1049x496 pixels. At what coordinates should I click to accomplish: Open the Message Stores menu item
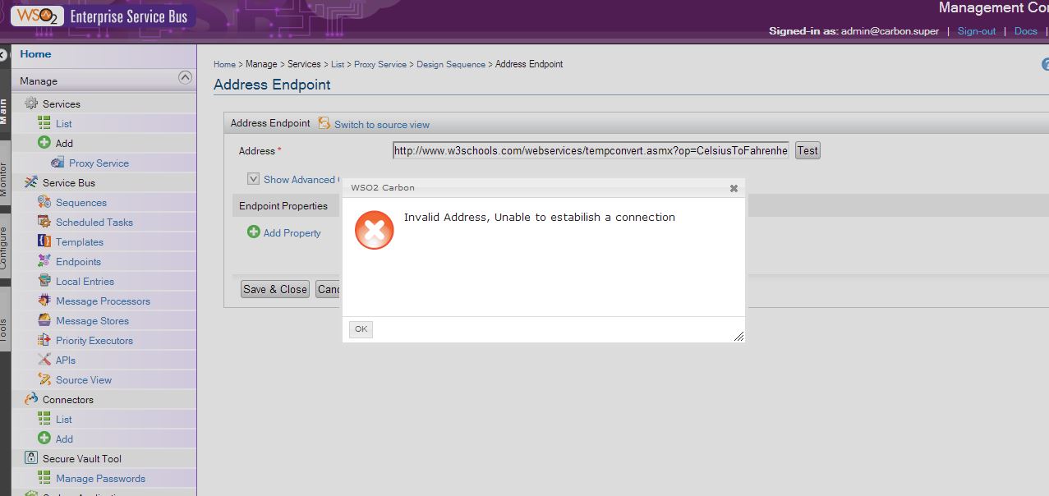click(x=92, y=321)
